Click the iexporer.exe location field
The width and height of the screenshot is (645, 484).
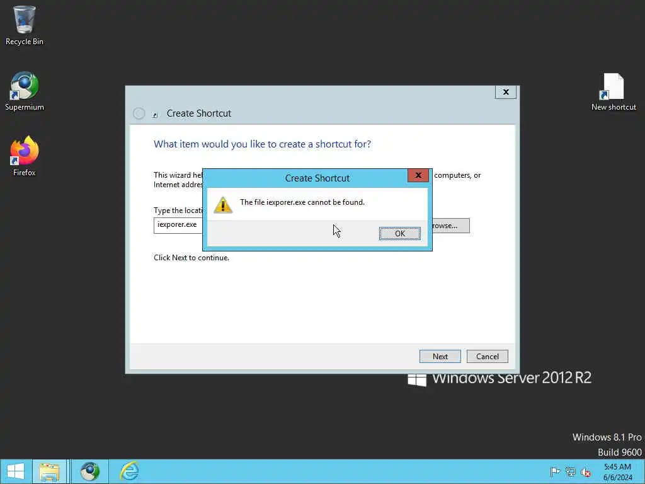(178, 226)
